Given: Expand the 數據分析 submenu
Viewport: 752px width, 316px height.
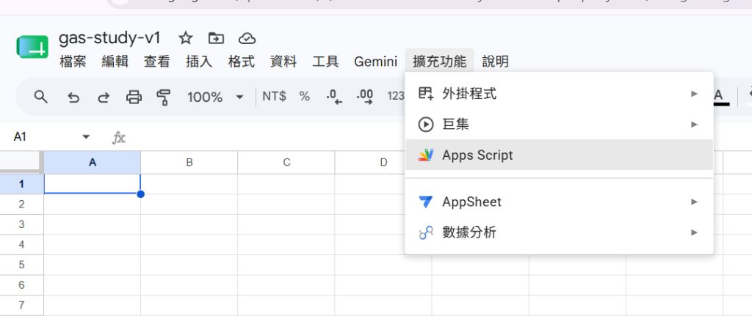Looking at the screenshot, I should [x=559, y=232].
